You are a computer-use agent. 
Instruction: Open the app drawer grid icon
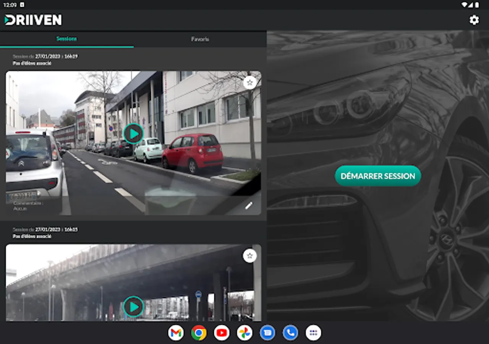pyautogui.click(x=313, y=333)
